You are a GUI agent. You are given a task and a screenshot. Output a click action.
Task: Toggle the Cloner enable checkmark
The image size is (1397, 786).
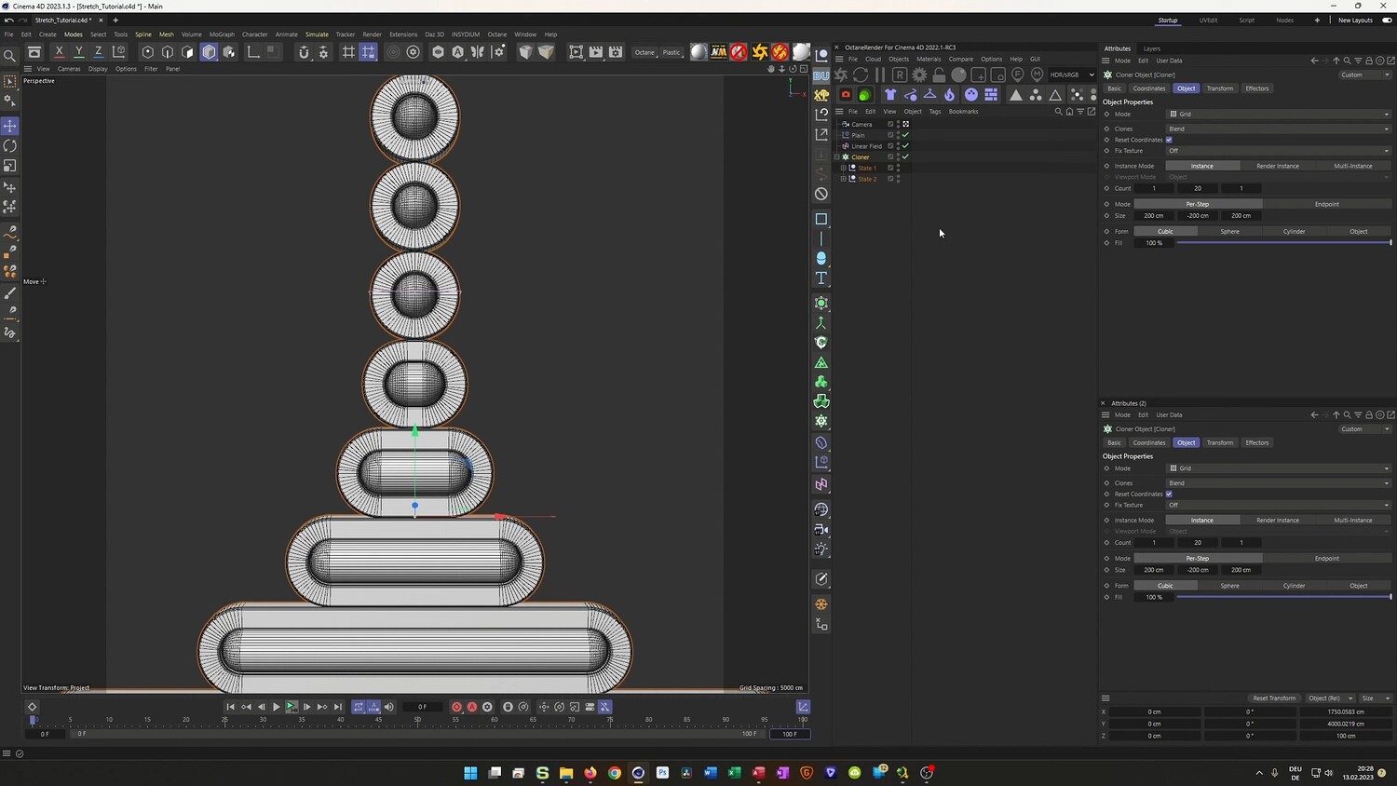tap(905, 156)
